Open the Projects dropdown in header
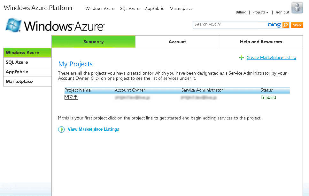309x196 pixels. coord(260,12)
